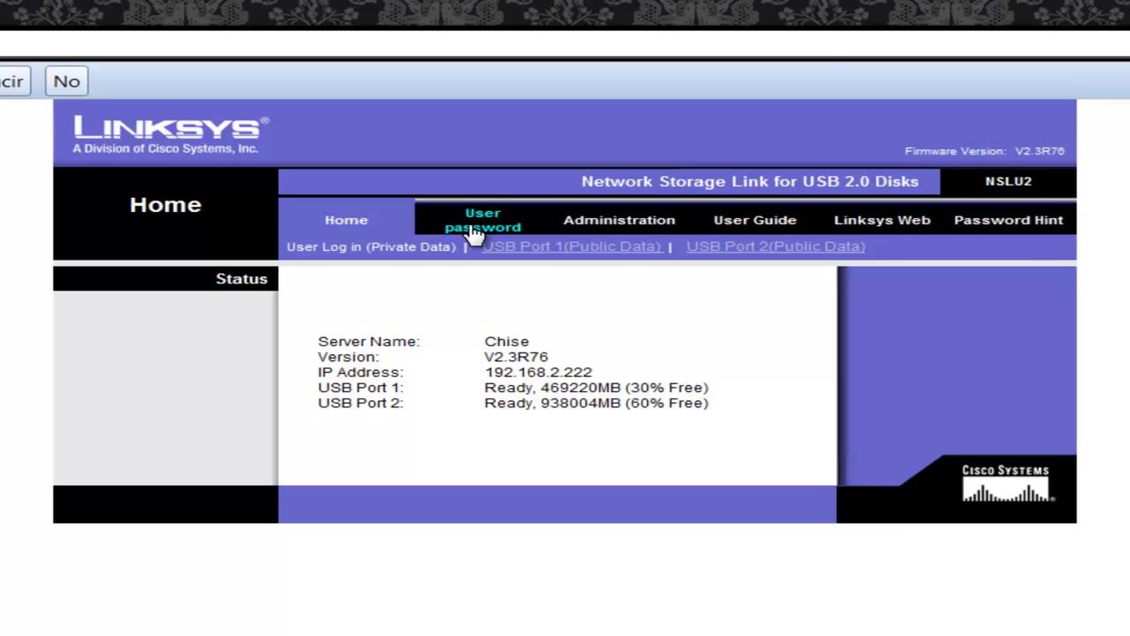Viewport: 1130px width, 636px height.
Task: Select server name value Chise
Action: point(507,342)
